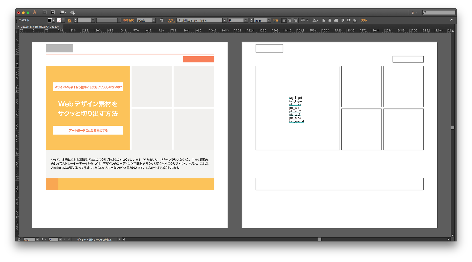472x262 pixels.
Task: Click the horizontal scrollbar right arrow
Action: (448, 239)
